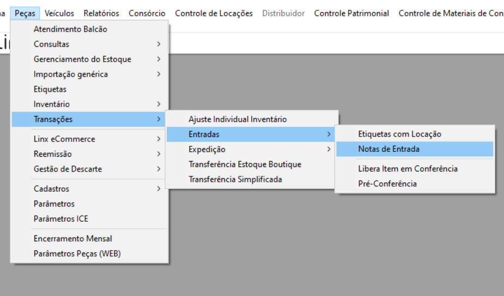Screen dimensions: 504x296
Task: Open the Gestão de Descarte submenu
Action: [68, 169]
